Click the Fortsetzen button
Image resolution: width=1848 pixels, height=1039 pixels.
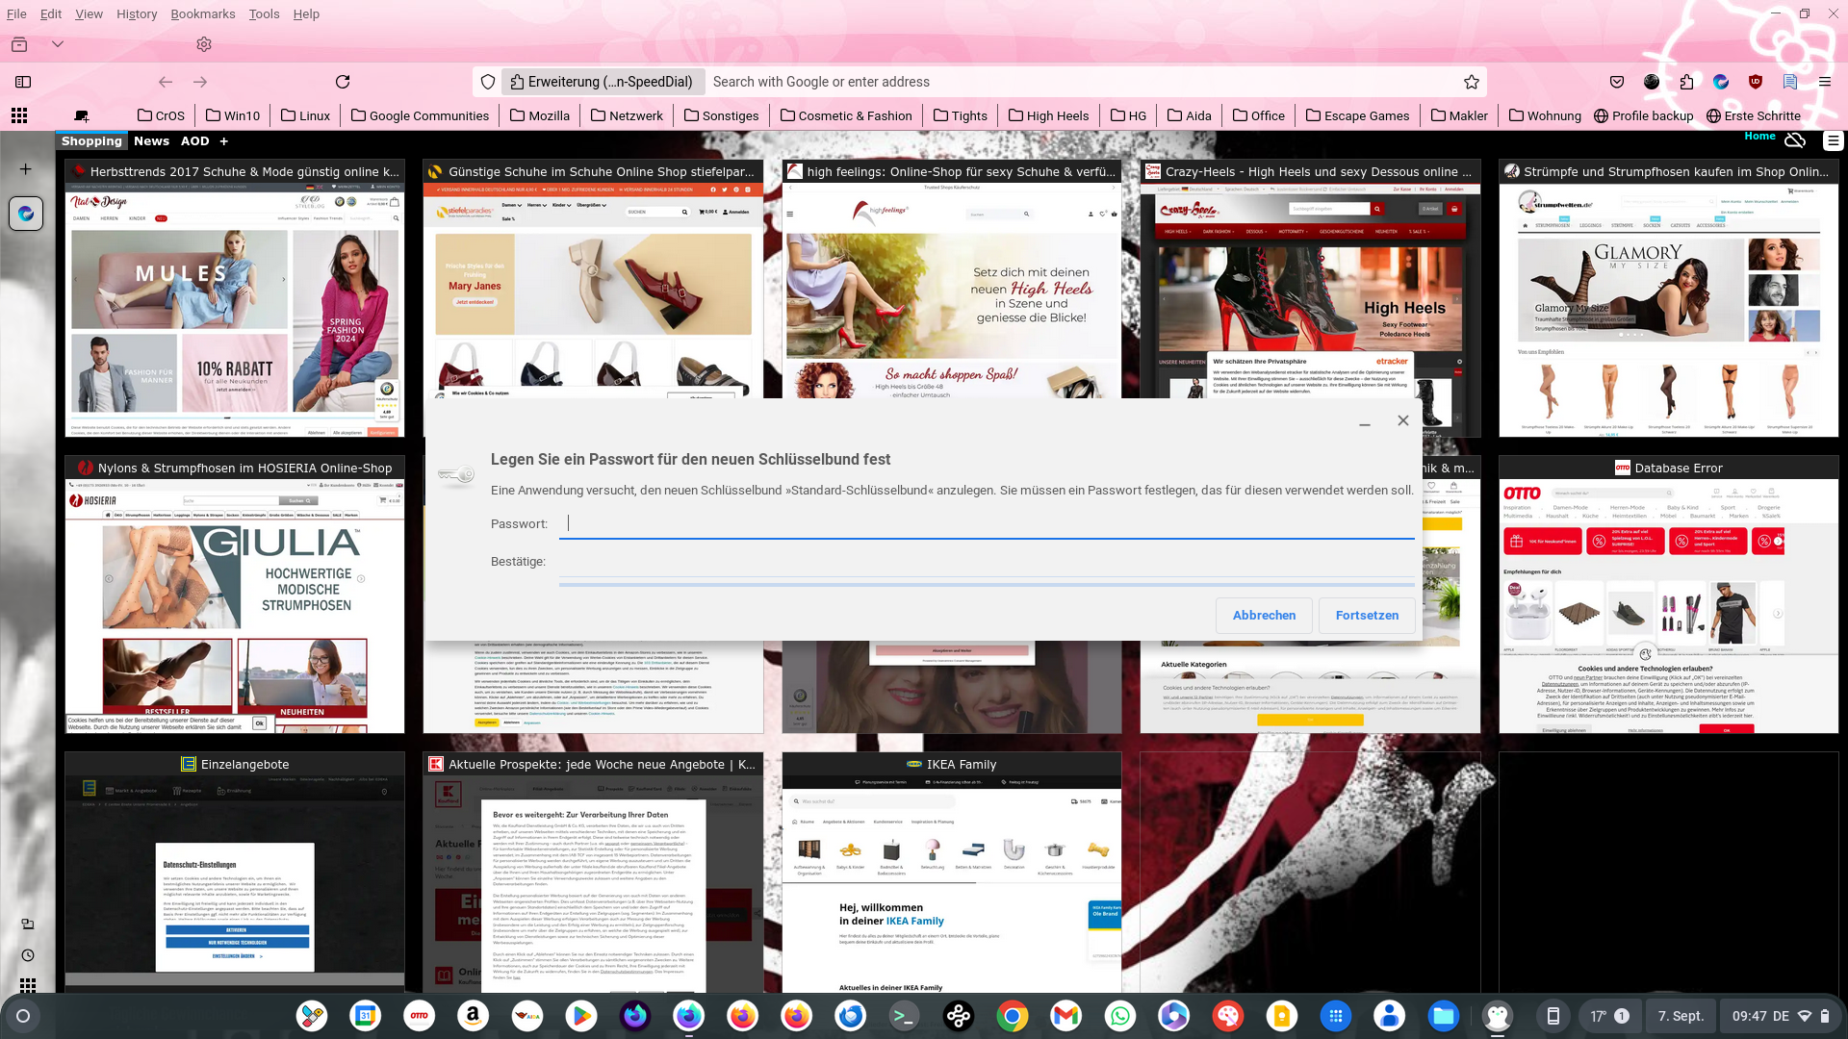click(1367, 615)
